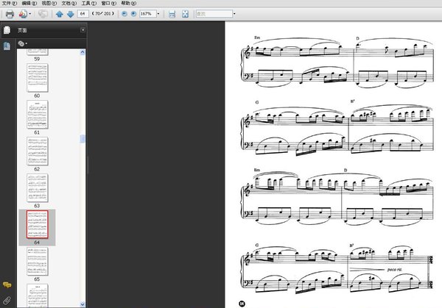Image resolution: width=442 pixels, height=308 pixels.
Task: Click the thumbnail panel scroll down arrow
Action: [x=83, y=304]
